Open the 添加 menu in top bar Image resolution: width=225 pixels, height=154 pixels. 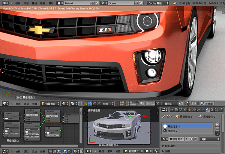click(26, 3)
